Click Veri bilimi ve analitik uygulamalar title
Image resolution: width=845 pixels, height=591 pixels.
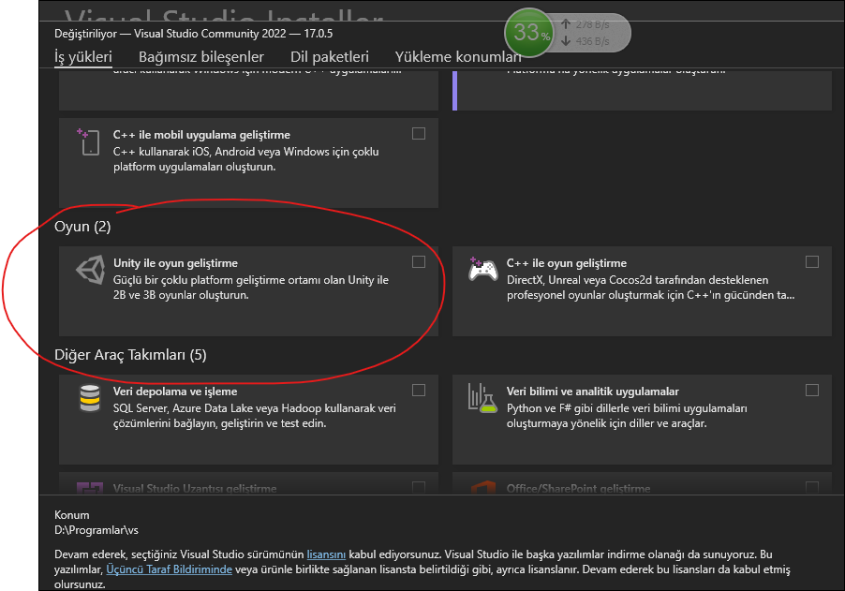pyautogui.click(x=592, y=392)
